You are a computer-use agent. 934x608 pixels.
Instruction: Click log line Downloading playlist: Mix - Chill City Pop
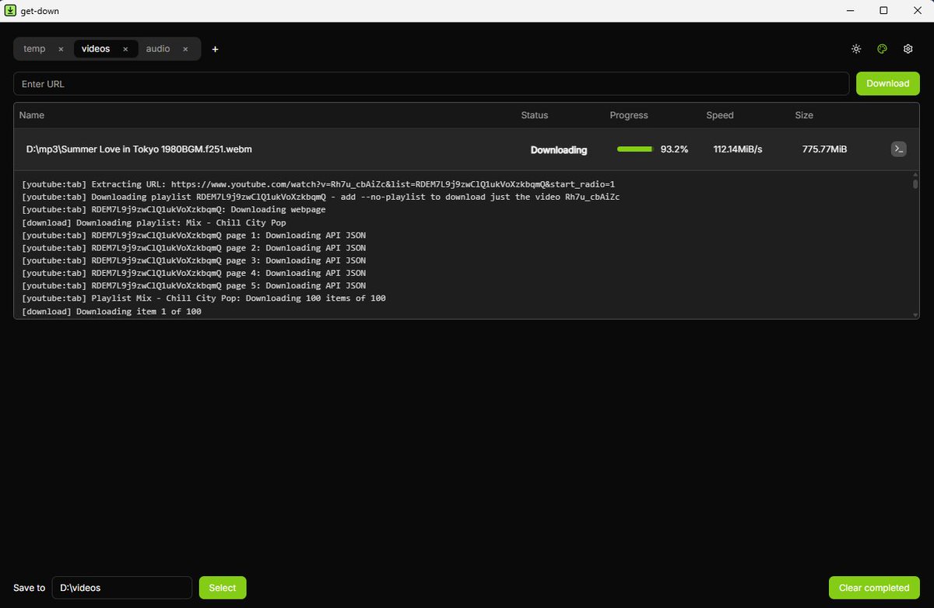154,222
